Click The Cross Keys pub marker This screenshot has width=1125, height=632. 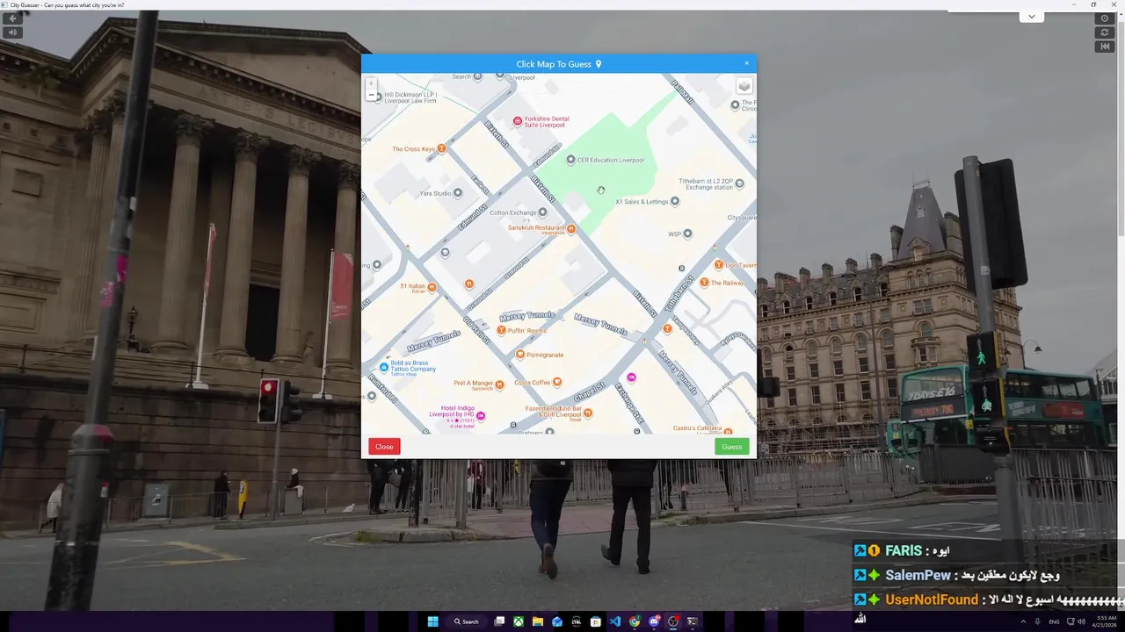(x=442, y=148)
